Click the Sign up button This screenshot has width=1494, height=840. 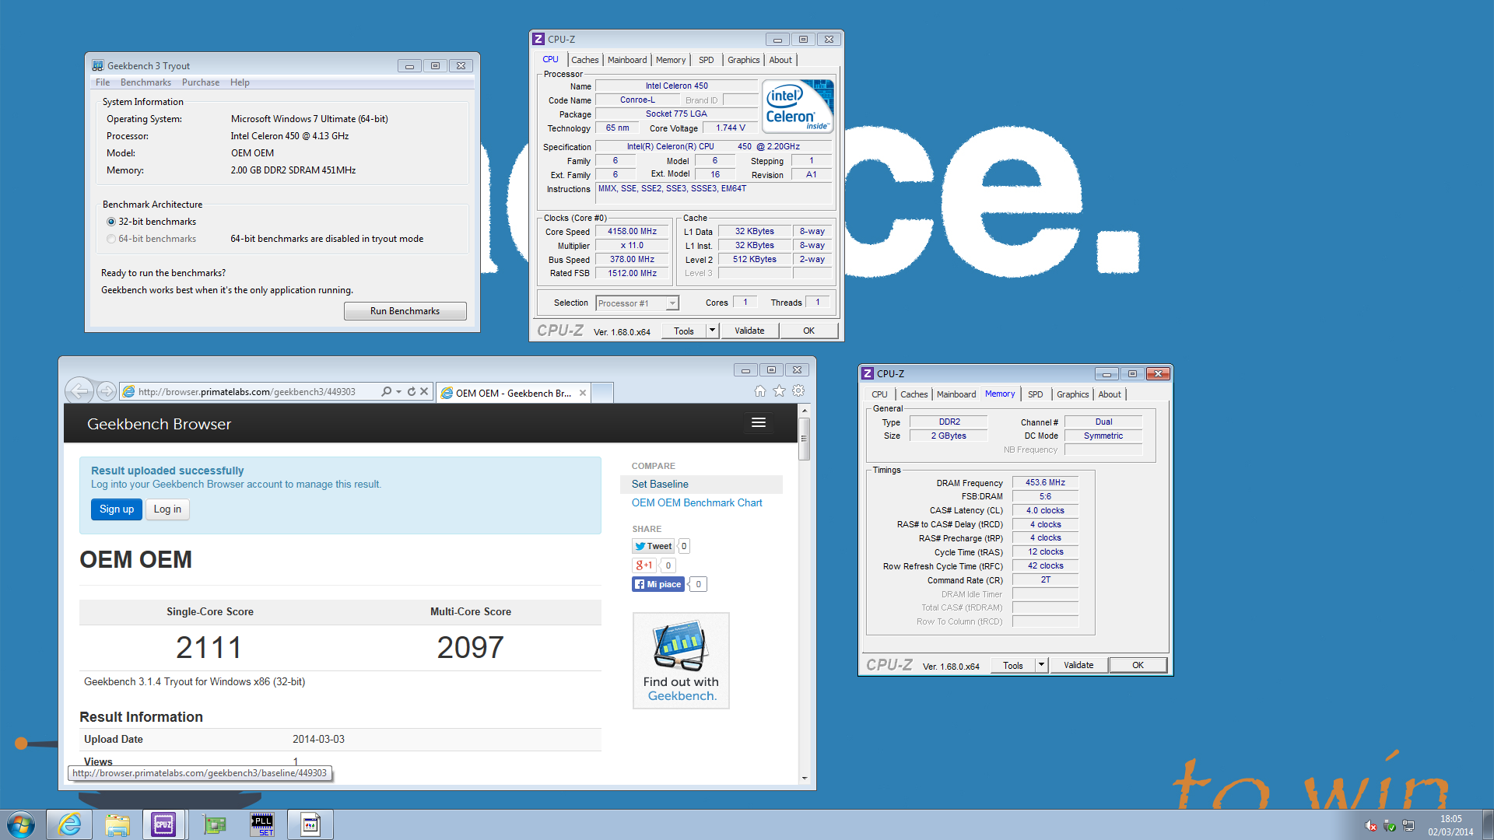tap(117, 509)
